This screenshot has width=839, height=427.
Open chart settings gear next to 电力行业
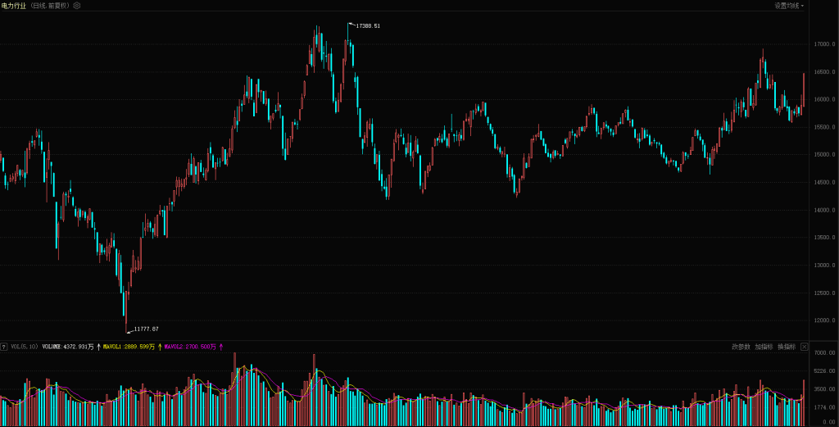(77, 6)
